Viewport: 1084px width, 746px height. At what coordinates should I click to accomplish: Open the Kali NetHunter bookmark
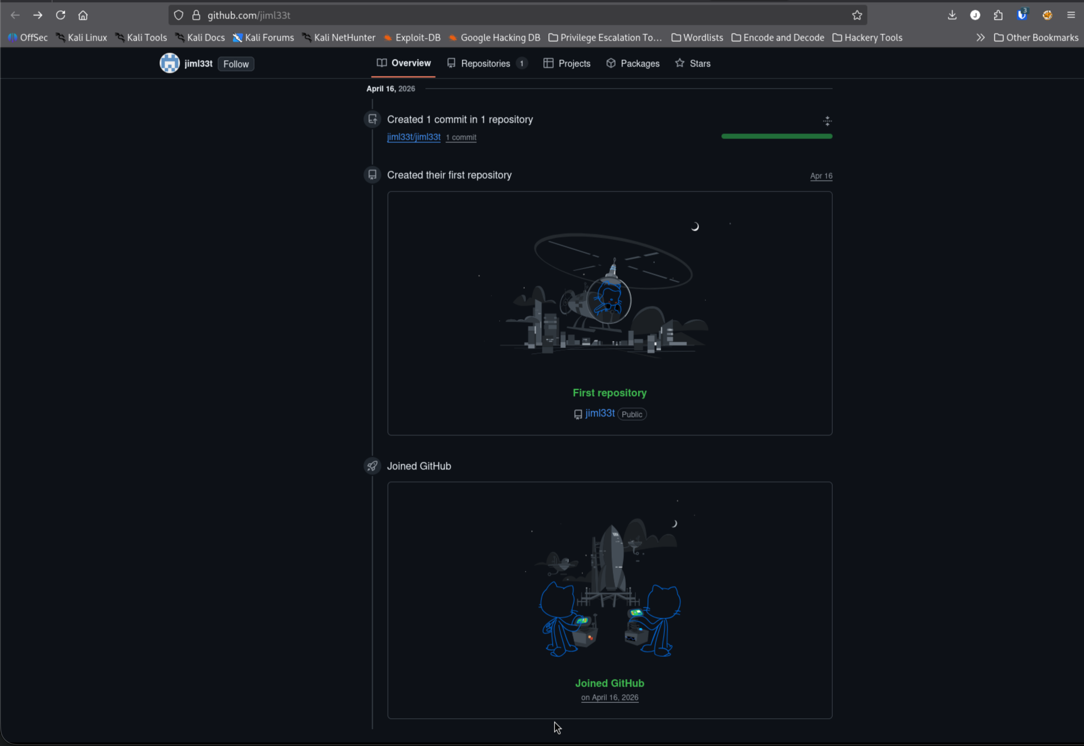pos(339,37)
